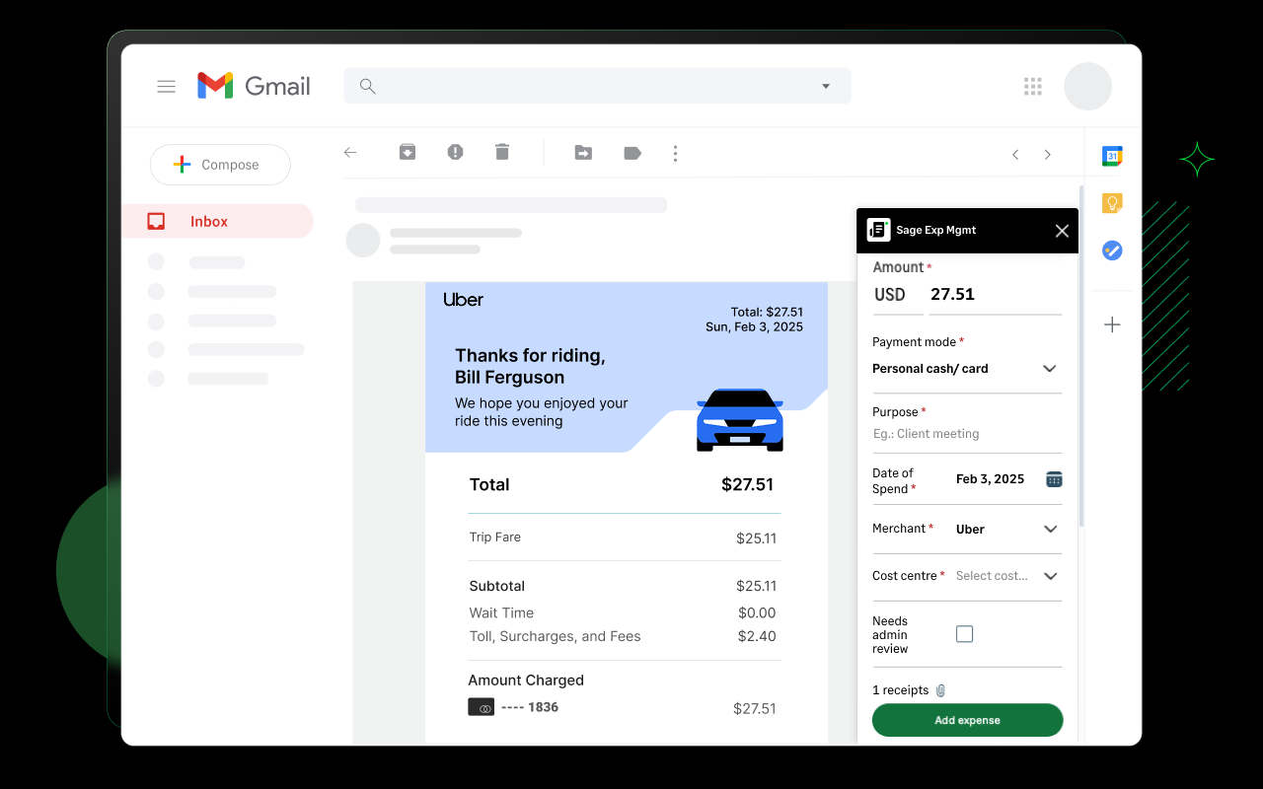
Task: Click the "Subtotal" row label
Action: pos(497,586)
